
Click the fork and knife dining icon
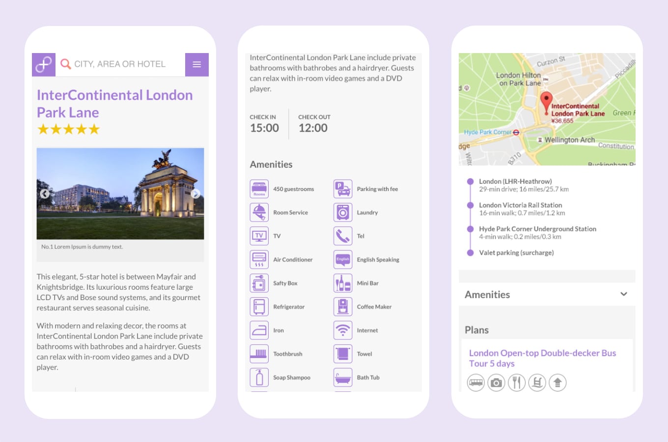coord(517,382)
